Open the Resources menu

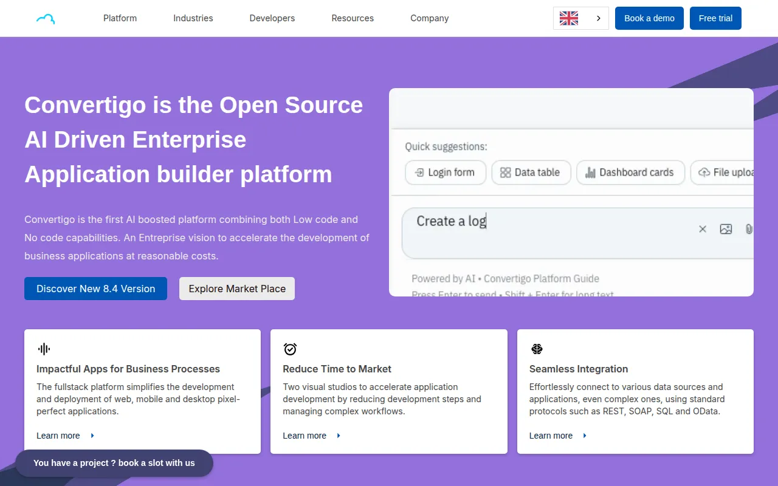coord(353,18)
